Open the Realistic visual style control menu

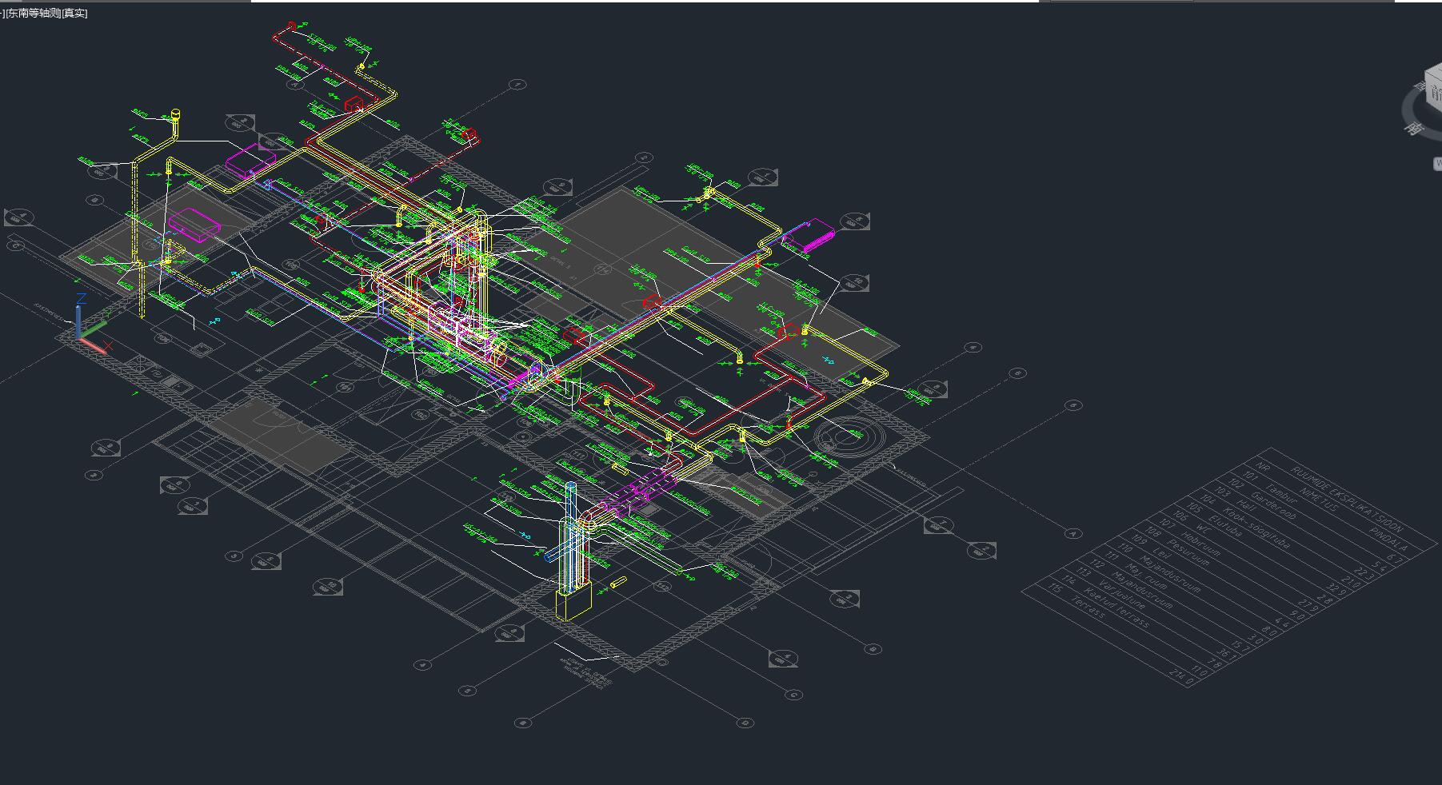pos(75,14)
